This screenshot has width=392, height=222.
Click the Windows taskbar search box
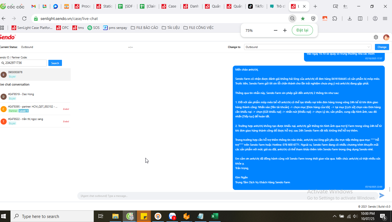click(52, 216)
